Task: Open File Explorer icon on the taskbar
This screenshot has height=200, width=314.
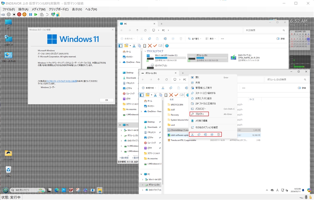Action: click(100, 190)
